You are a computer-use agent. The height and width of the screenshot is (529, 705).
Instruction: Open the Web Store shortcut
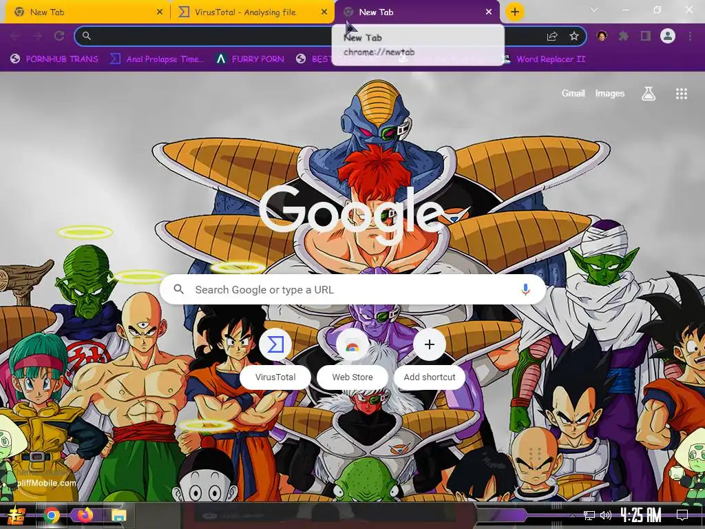pos(352,358)
